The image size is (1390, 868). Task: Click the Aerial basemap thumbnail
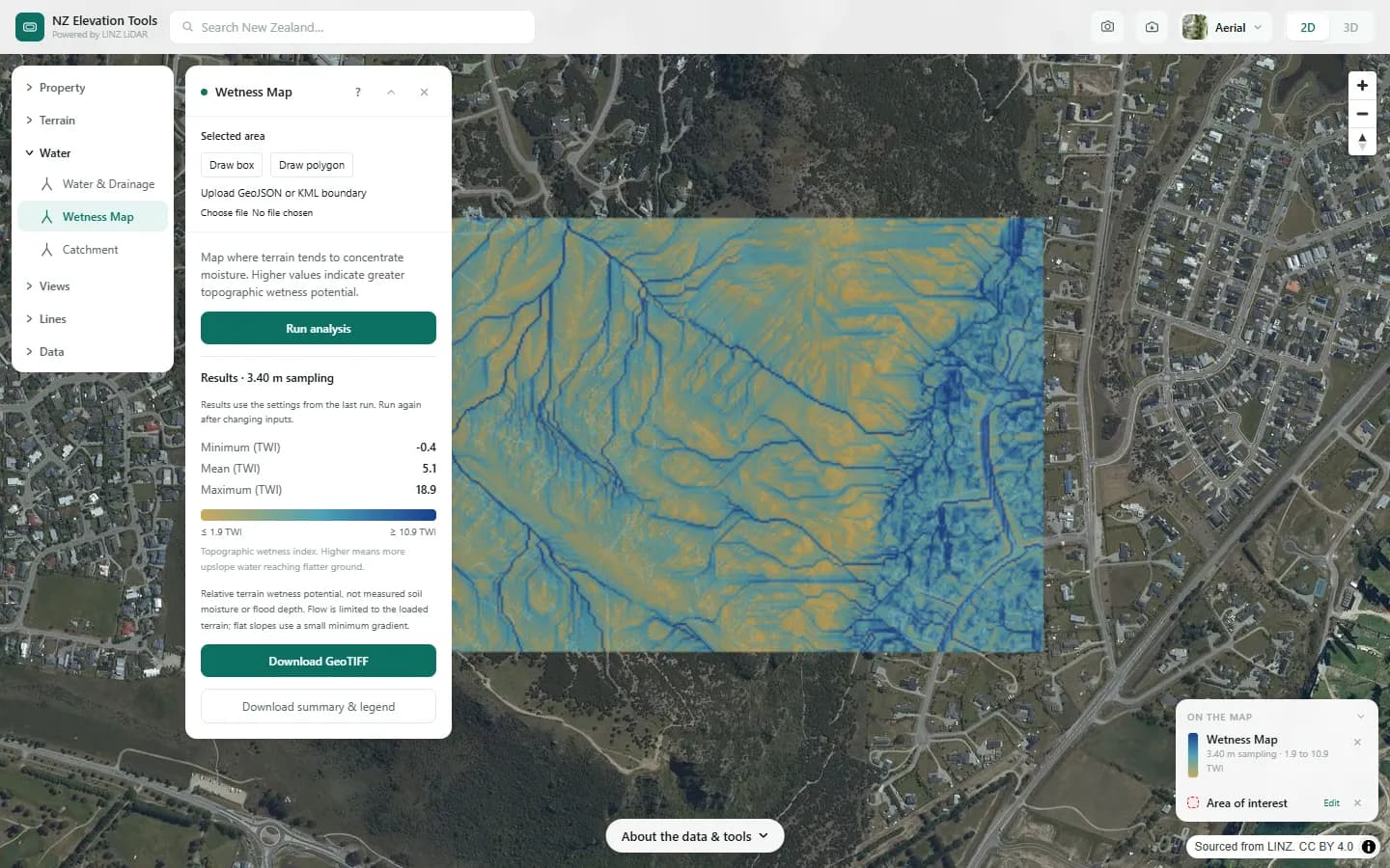coord(1195,27)
